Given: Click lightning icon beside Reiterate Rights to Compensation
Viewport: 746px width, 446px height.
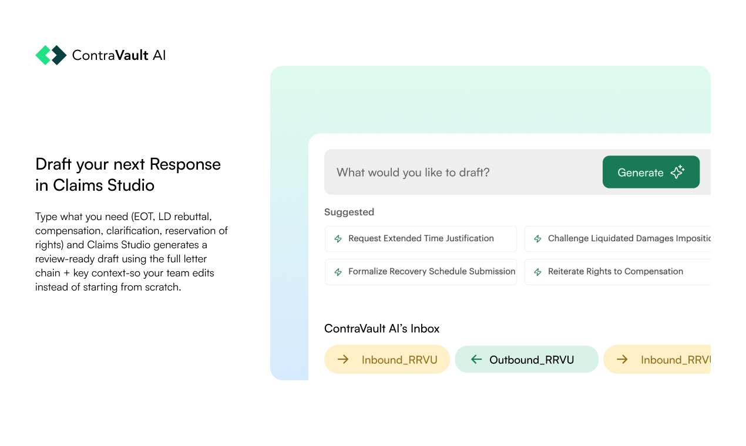Looking at the screenshot, I should (x=537, y=272).
